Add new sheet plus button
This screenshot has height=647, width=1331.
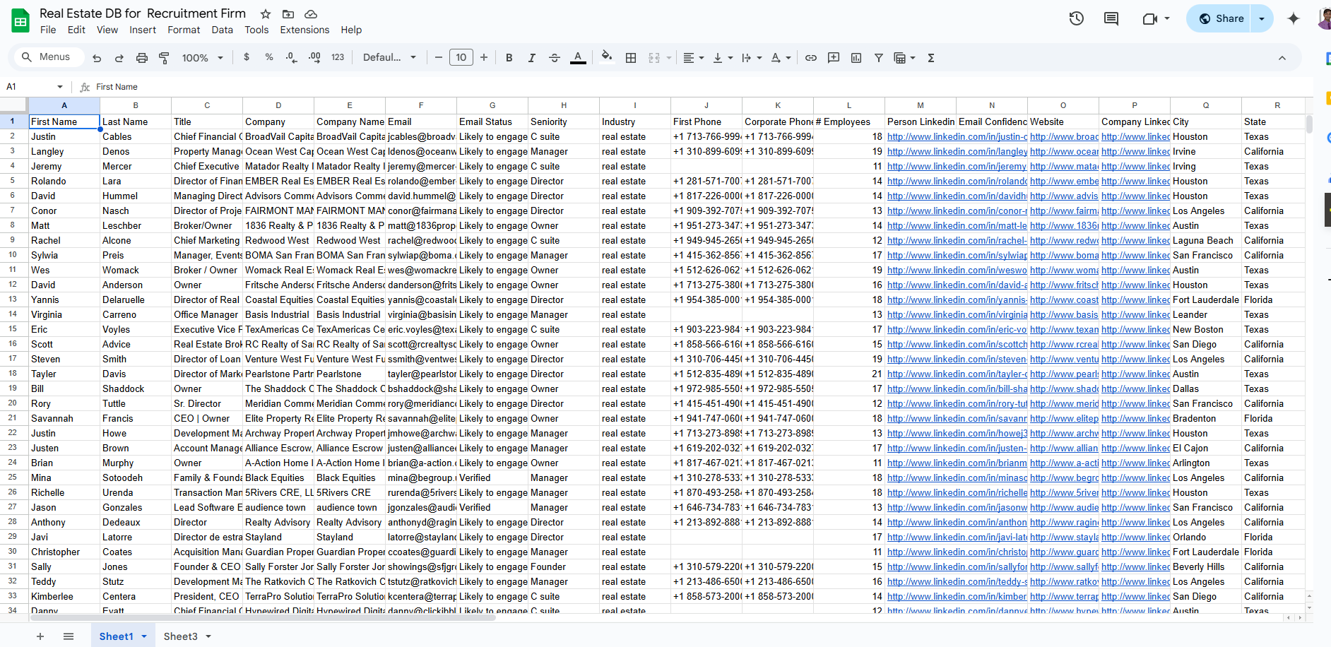point(40,636)
